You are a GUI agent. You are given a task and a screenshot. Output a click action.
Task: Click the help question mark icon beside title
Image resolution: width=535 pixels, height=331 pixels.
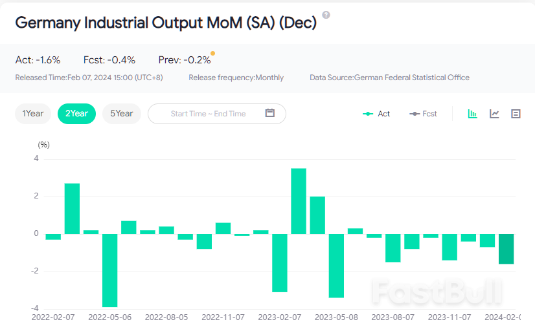pyautogui.click(x=326, y=15)
